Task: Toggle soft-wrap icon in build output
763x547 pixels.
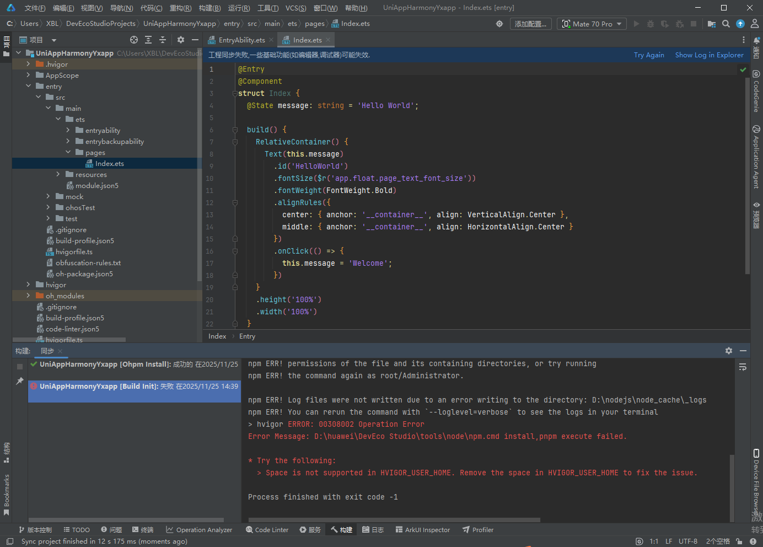Action: click(x=743, y=367)
